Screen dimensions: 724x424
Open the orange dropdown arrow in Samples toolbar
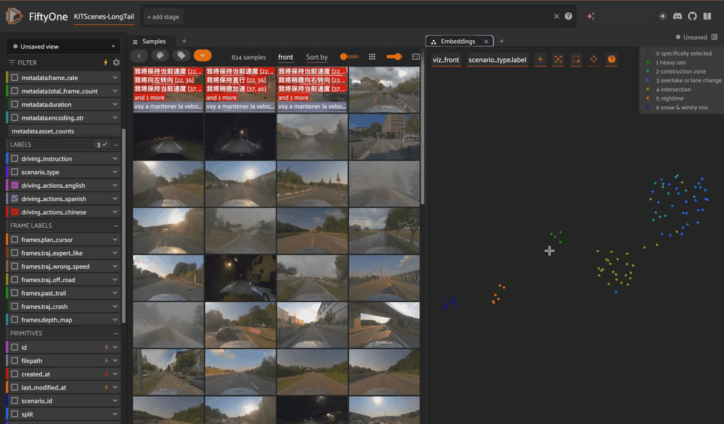pyautogui.click(x=203, y=56)
